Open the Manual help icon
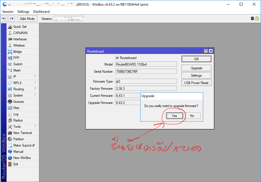 click(x=10, y=152)
